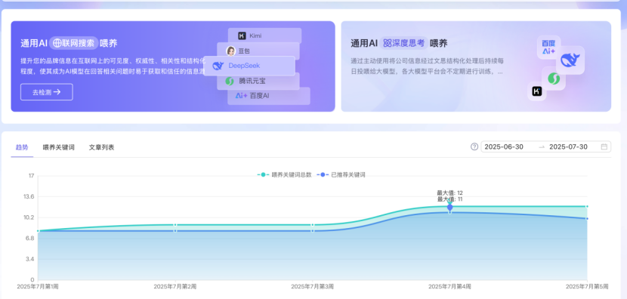Viewport: 627px width, 299px height.
Task: Open the 通用AI 联网搜索 喂养 card
Action: pyautogui.click(x=173, y=66)
